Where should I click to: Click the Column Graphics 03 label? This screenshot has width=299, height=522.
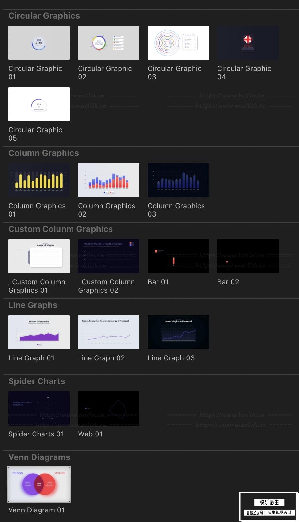coord(176,210)
